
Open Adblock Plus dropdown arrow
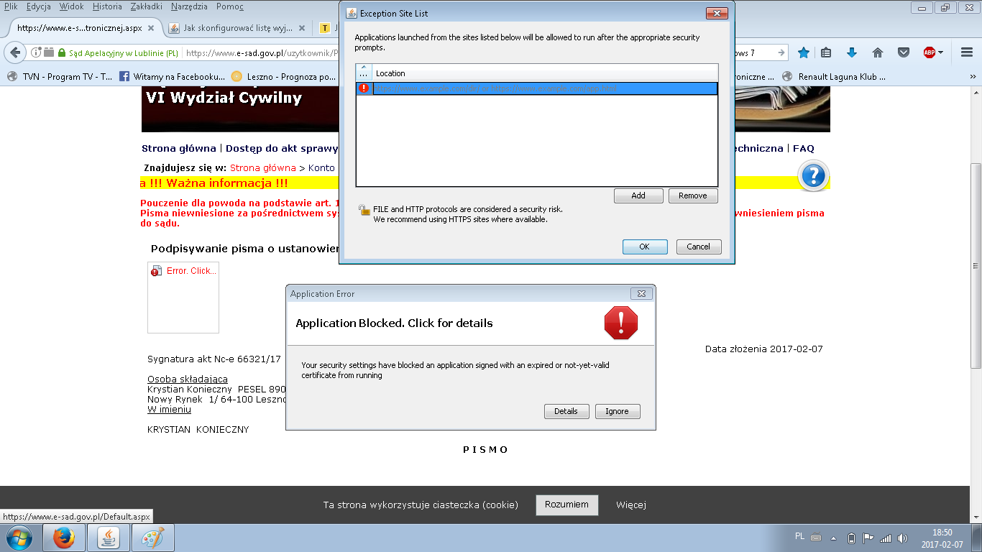(940, 52)
